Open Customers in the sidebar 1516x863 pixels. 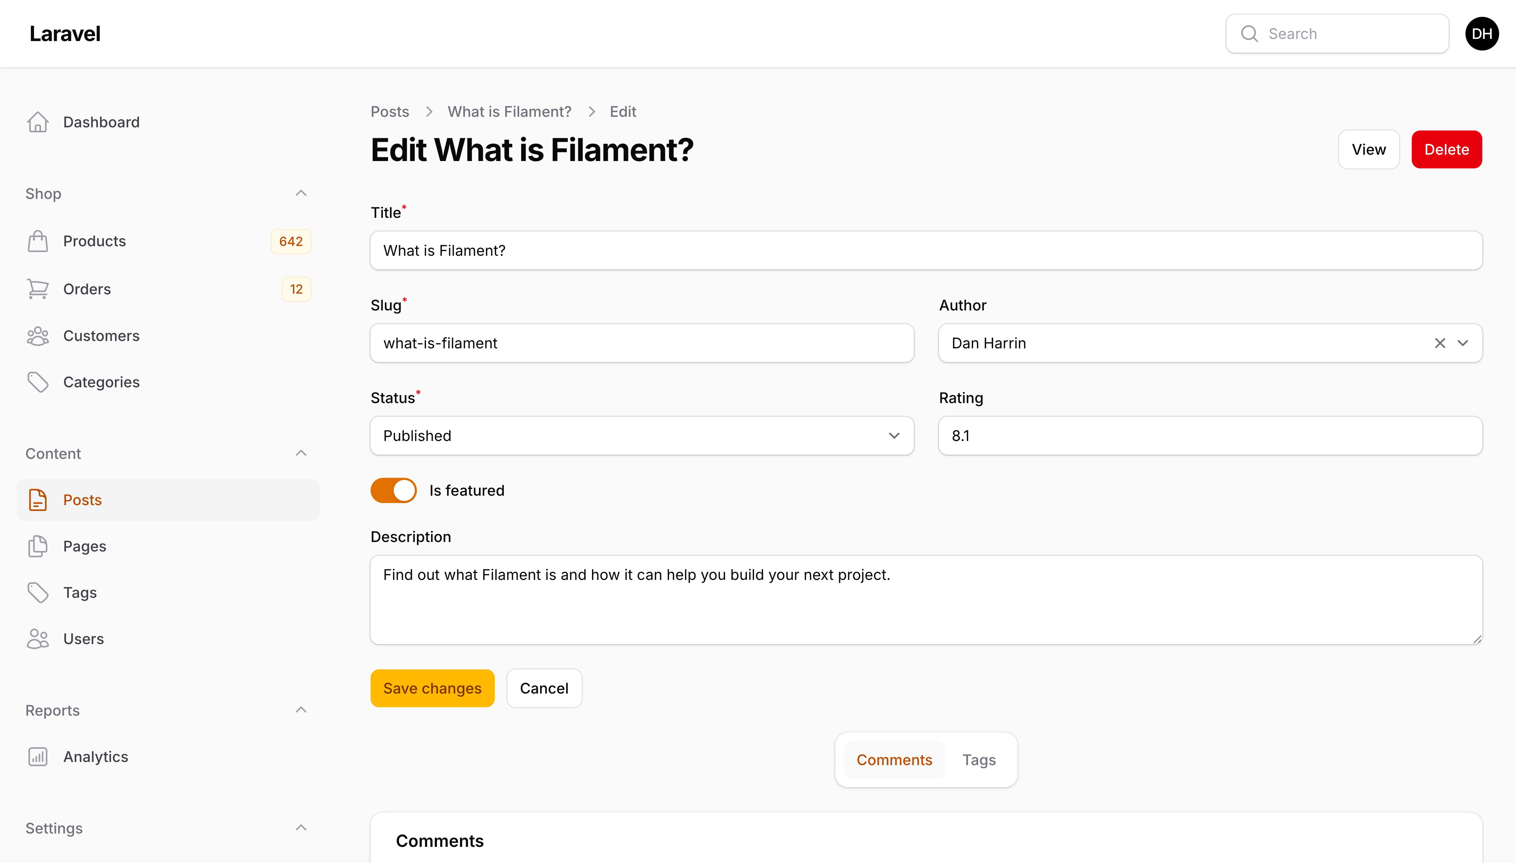pyautogui.click(x=168, y=335)
